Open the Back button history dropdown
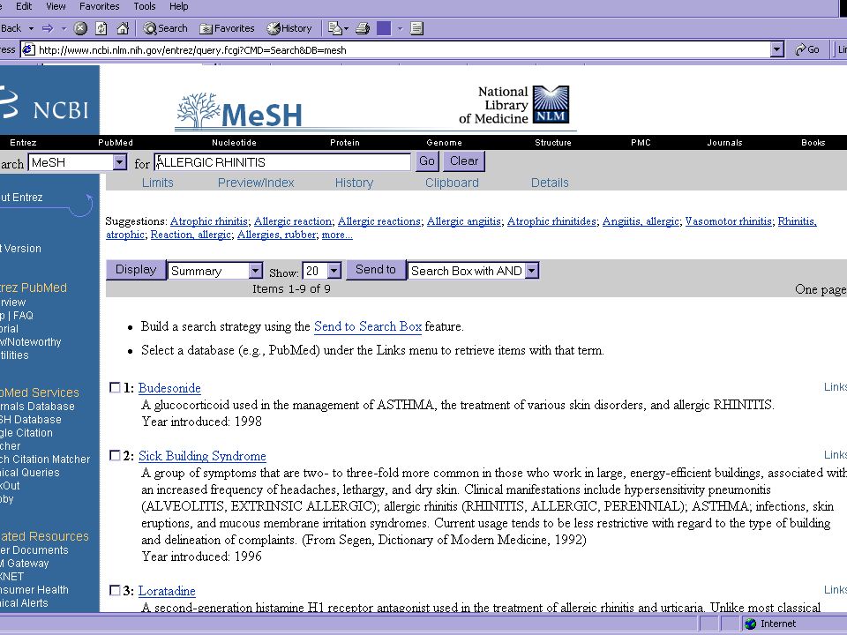This screenshot has width=847, height=635. coord(31,28)
